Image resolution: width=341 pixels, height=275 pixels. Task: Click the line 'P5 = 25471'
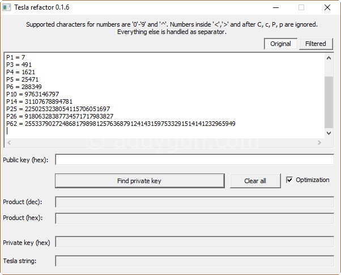(x=23, y=79)
